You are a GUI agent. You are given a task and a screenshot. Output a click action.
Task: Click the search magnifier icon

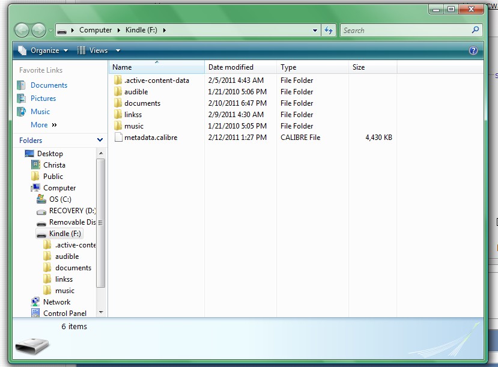pos(476,30)
